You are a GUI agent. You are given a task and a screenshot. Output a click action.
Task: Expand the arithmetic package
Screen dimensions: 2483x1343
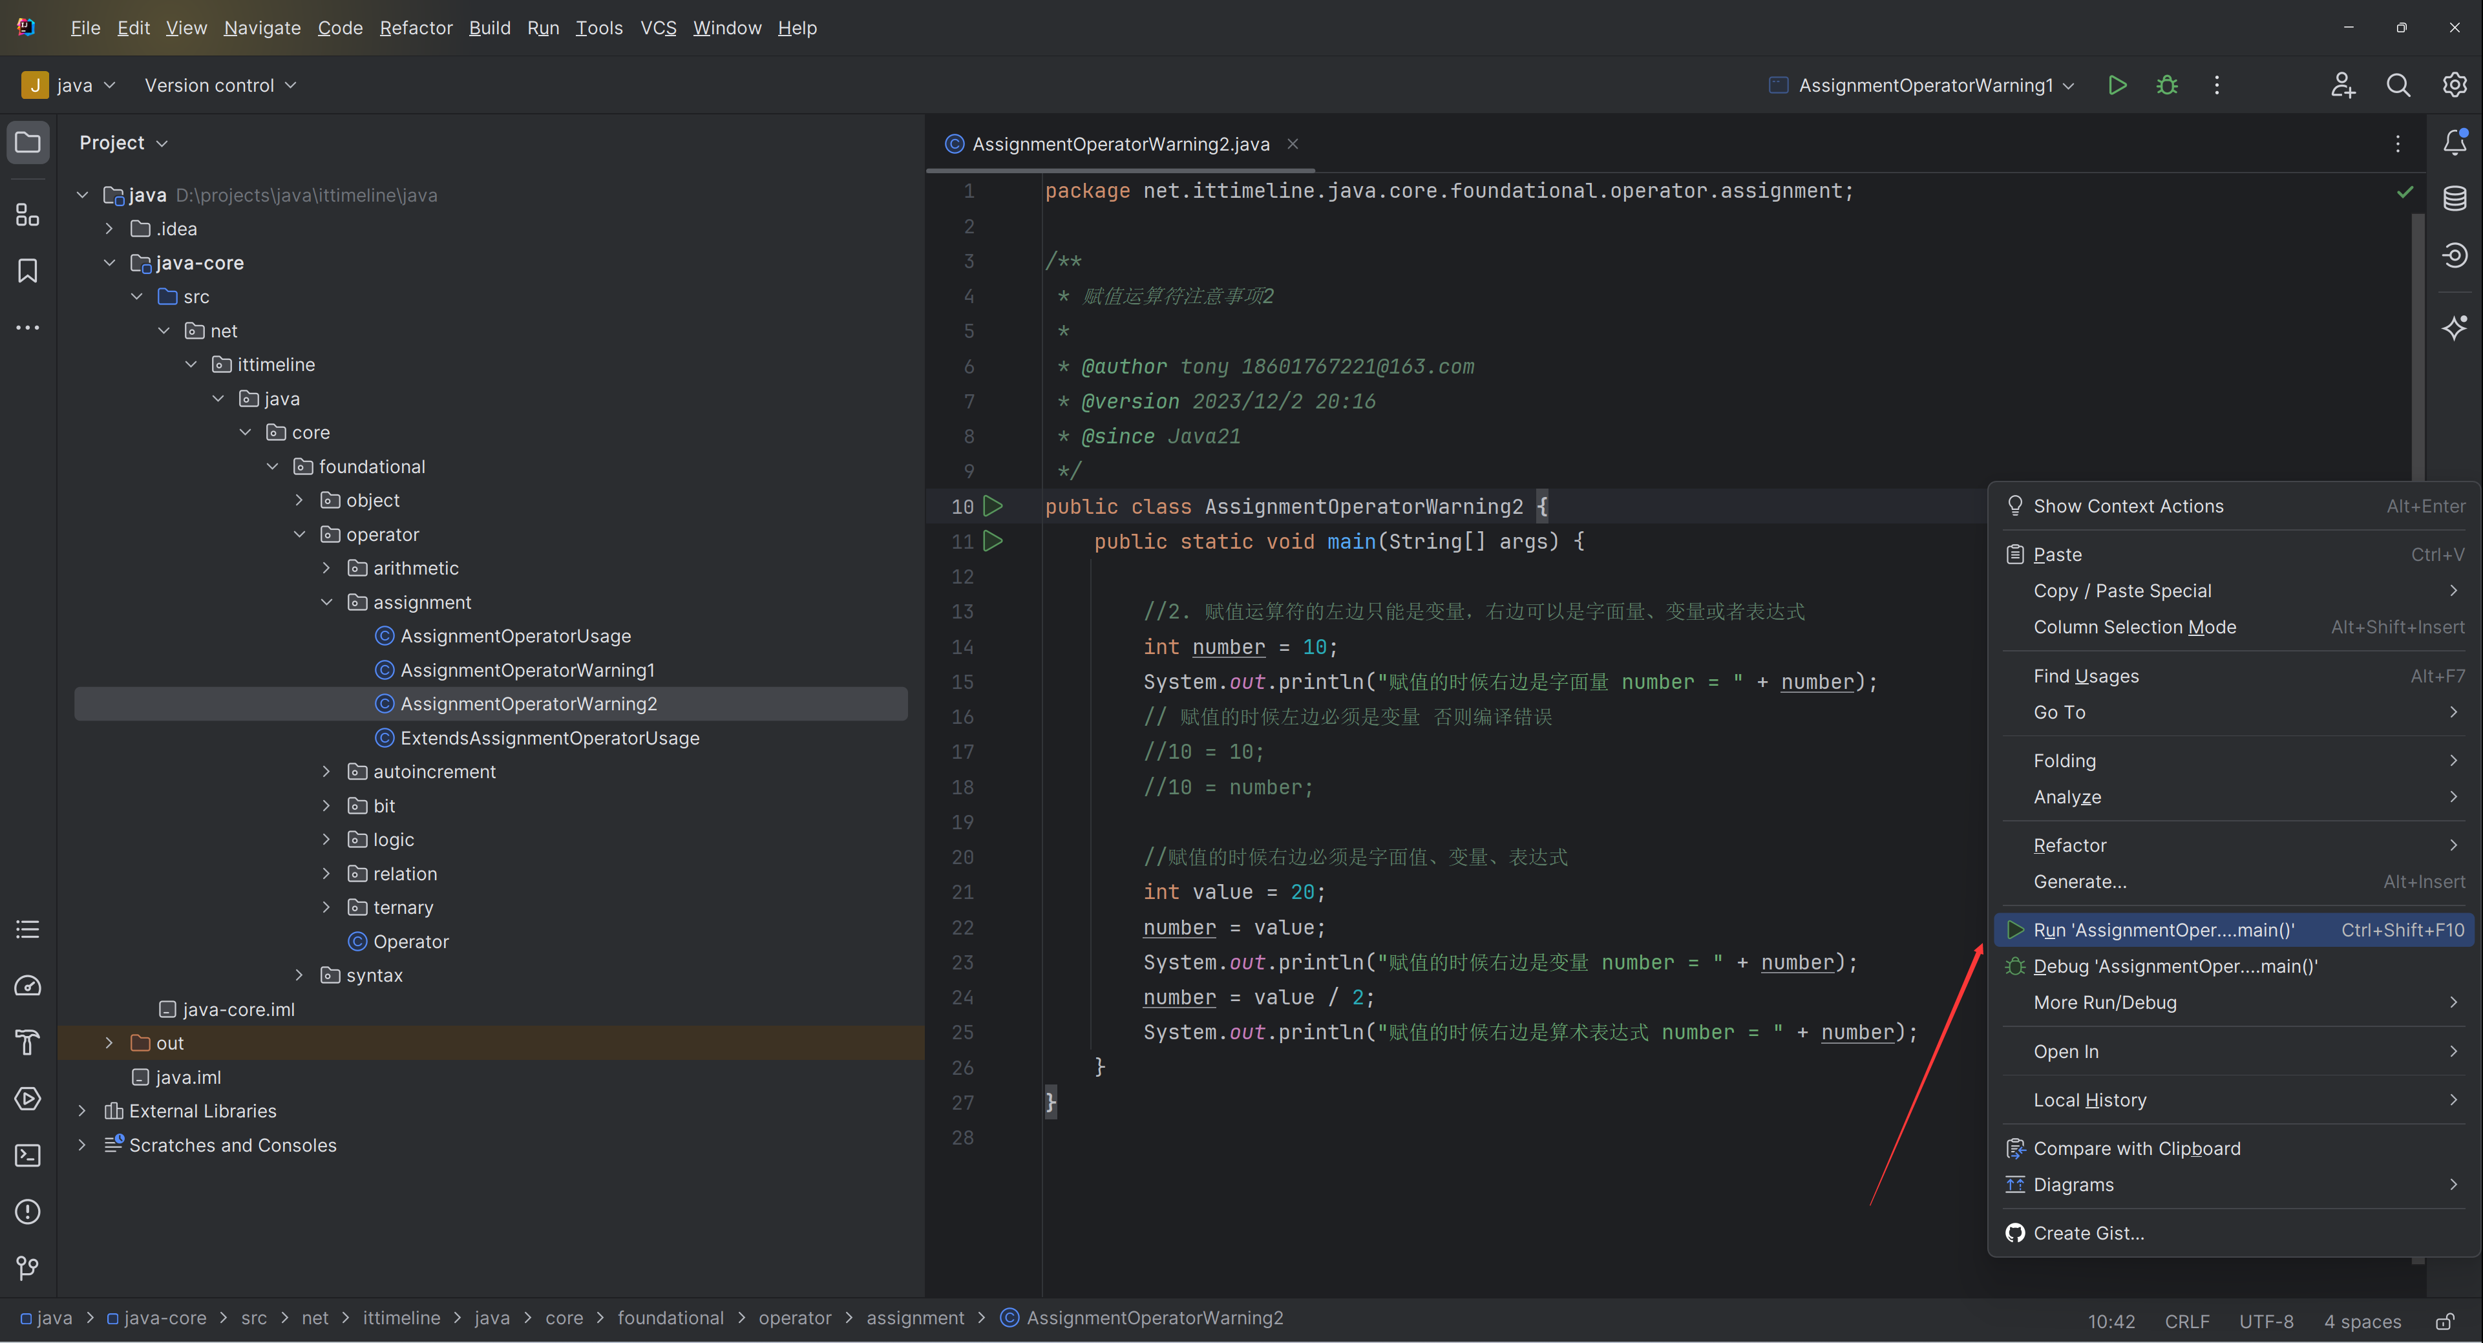[x=326, y=568]
